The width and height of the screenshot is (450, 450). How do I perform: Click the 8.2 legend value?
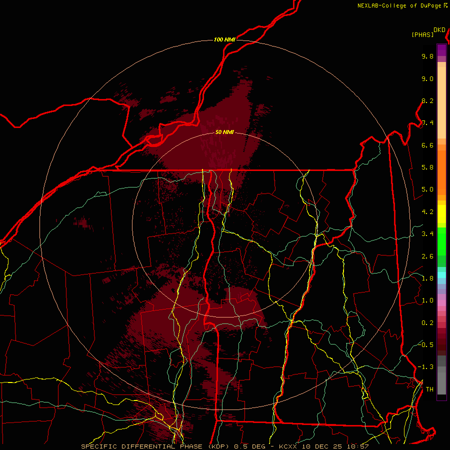[427, 100]
